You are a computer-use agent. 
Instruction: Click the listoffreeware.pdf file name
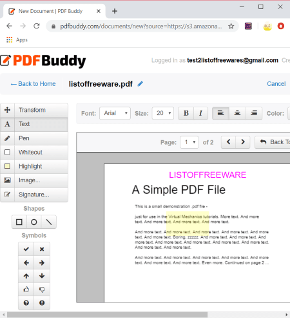[x=101, y=84]
